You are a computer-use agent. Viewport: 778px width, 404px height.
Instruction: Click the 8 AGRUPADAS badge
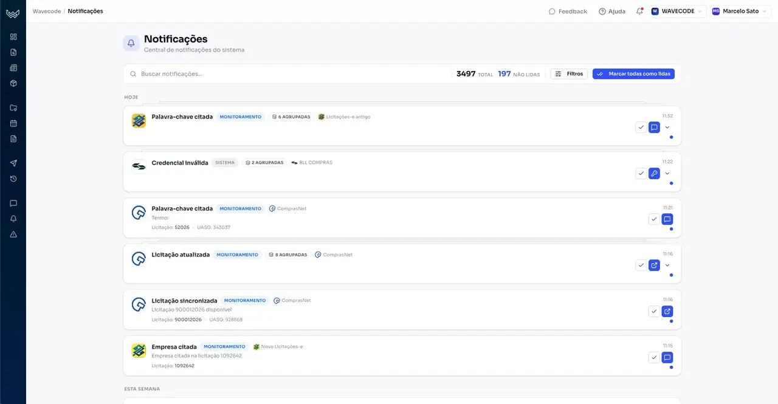[x=288, y=255]
